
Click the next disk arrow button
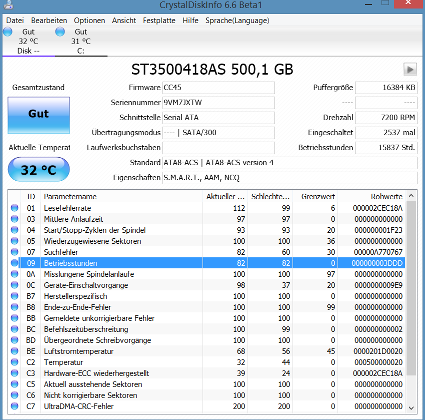tap(410, 70)
